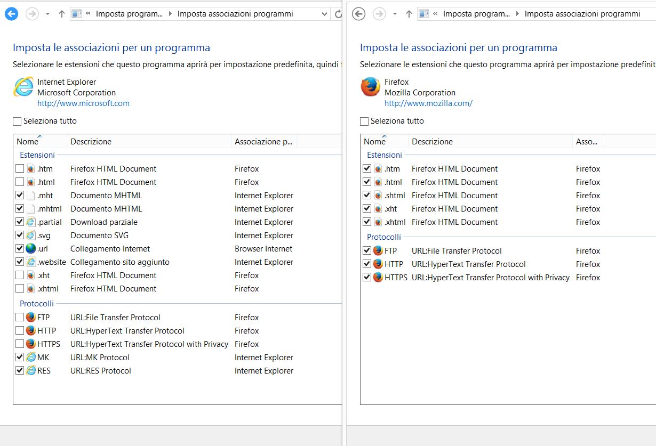Click the breadcrumb arrow after Imposta program... in right window
This screenshot has width=656, height=446.
click(x=517, y=14)
